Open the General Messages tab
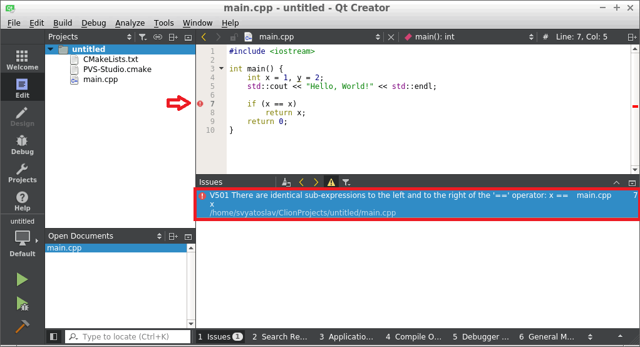This screenshot has width=640, height=347. point(547,337)
